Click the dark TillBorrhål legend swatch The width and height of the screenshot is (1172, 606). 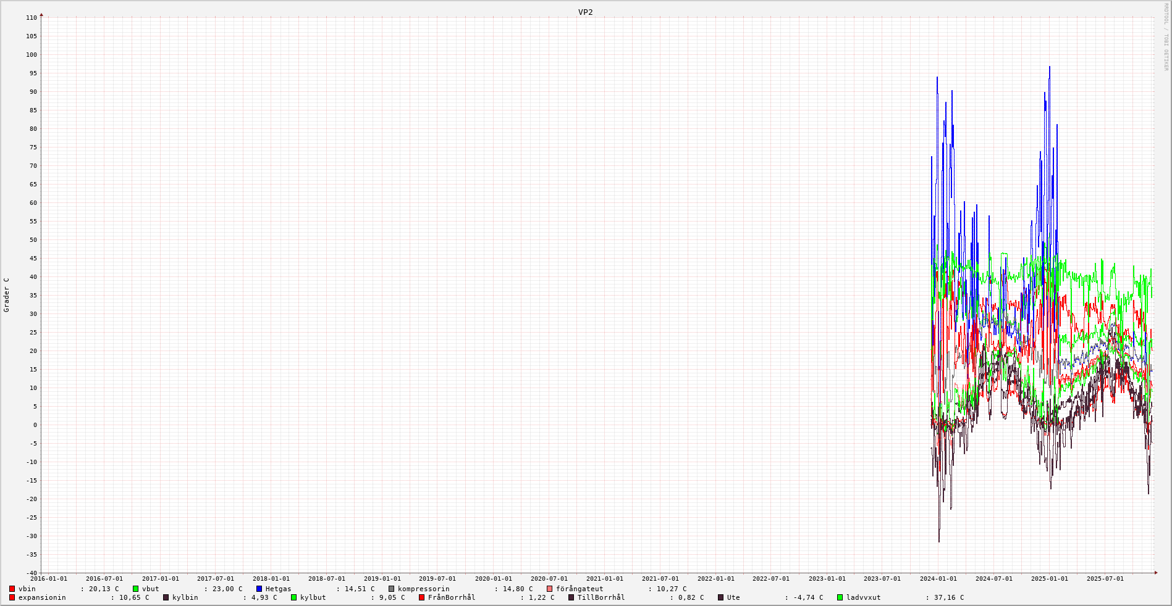tap(571, 597)
